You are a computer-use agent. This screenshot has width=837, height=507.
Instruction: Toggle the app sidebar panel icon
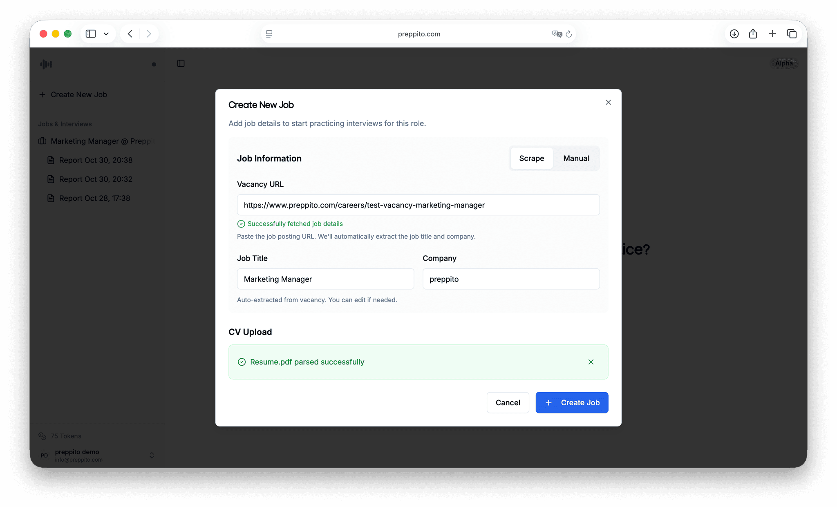[181, 63]
